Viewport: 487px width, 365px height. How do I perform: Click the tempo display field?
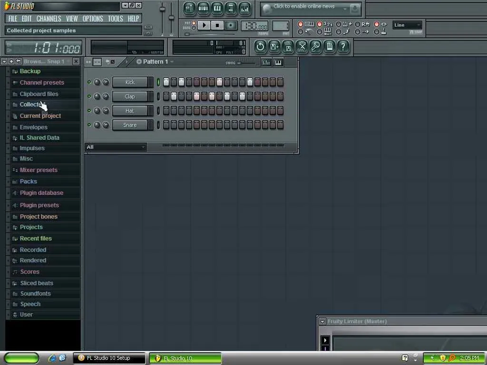(254, 26)
